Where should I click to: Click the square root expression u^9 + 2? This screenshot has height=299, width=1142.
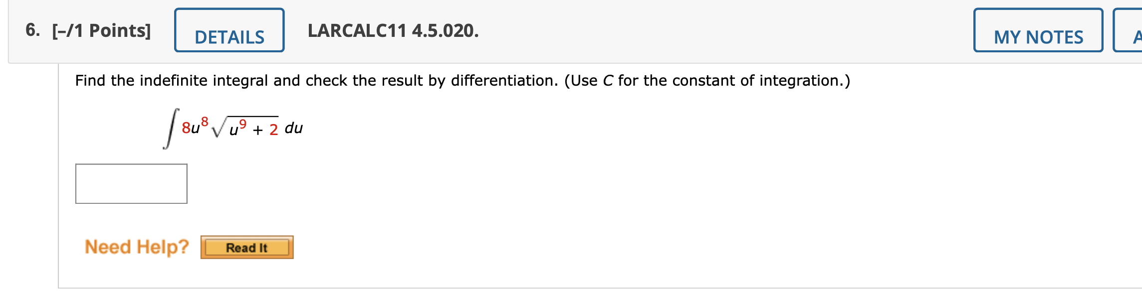[244, 129]
